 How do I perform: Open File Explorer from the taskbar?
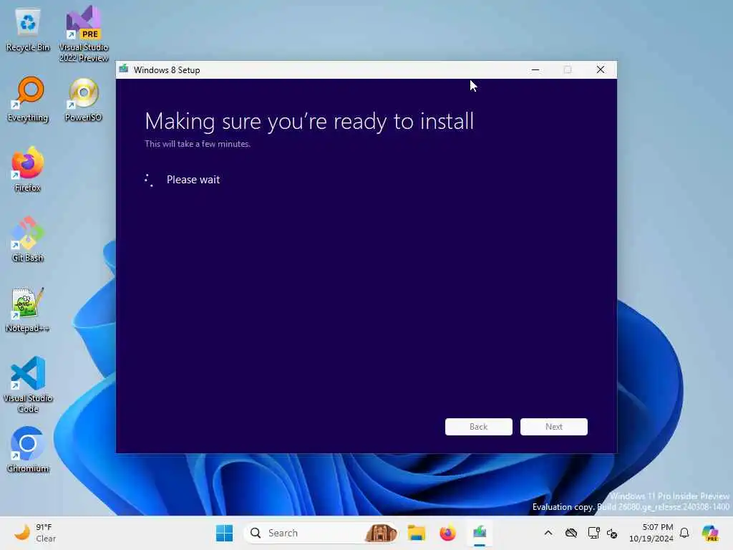click(416, 533)
